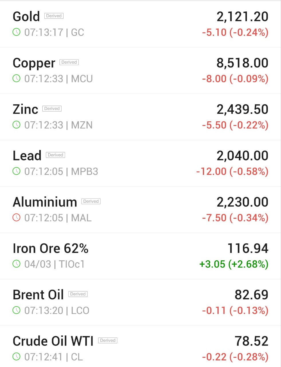The height and width of the screenshot is (367, 281).
Task: Click the Derived badge next to Copper
Action: (69, 62)
